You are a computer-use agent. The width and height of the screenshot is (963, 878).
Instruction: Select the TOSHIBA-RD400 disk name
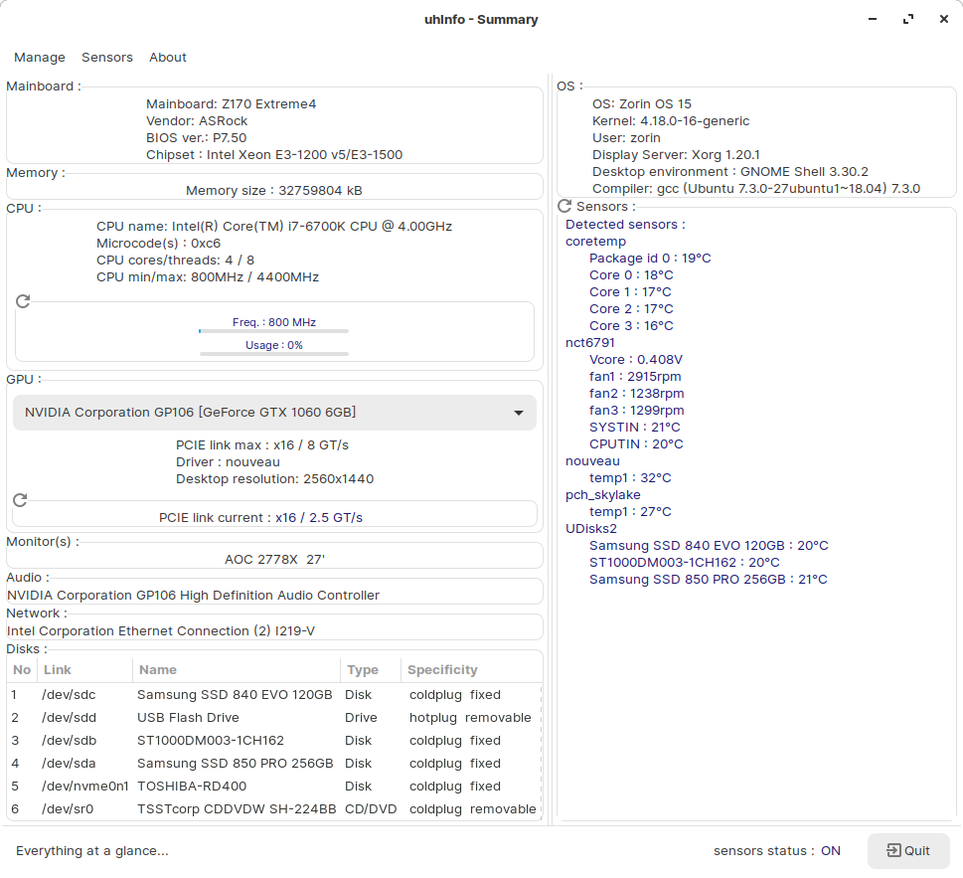click(192, 787)
